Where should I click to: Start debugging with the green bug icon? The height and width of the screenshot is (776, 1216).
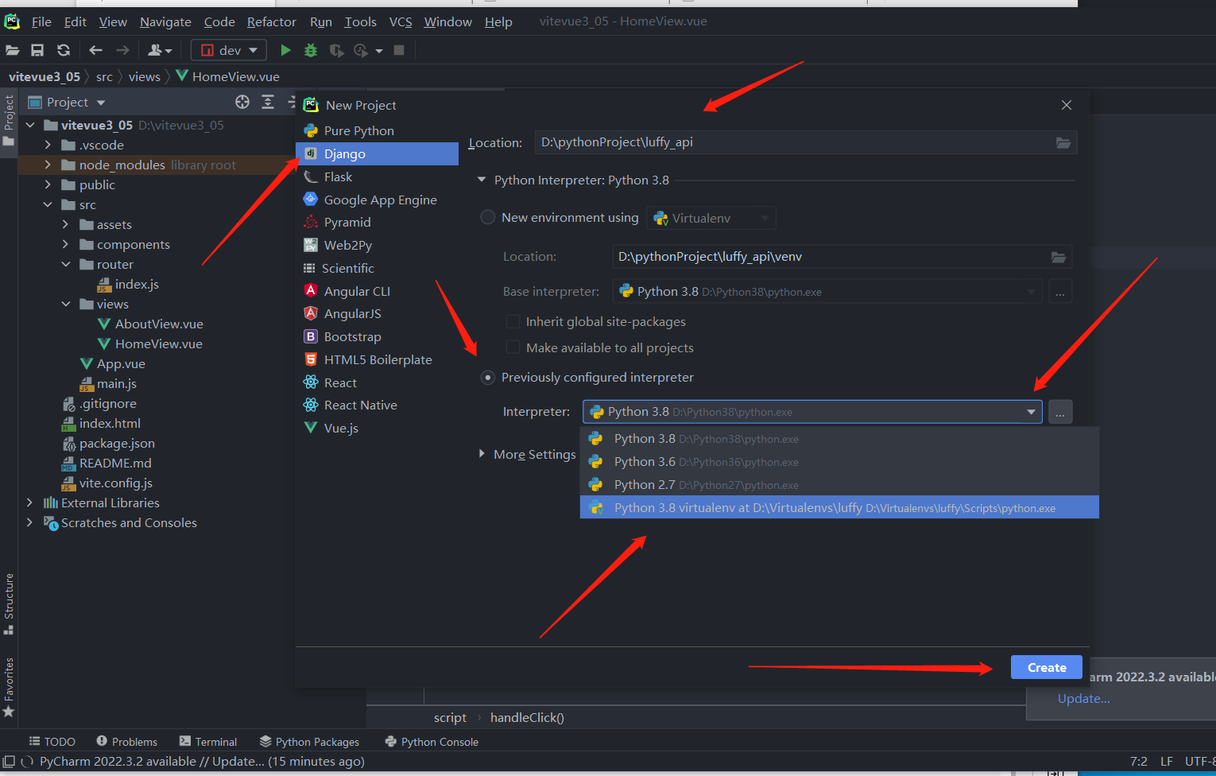tap(311, 50)
